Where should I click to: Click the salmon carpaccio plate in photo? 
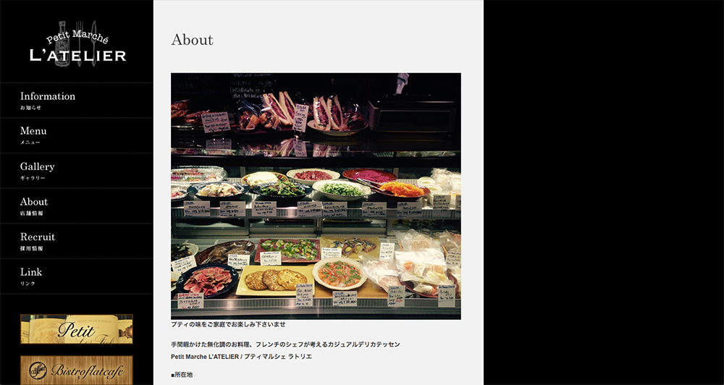click(x=340, y=274)
